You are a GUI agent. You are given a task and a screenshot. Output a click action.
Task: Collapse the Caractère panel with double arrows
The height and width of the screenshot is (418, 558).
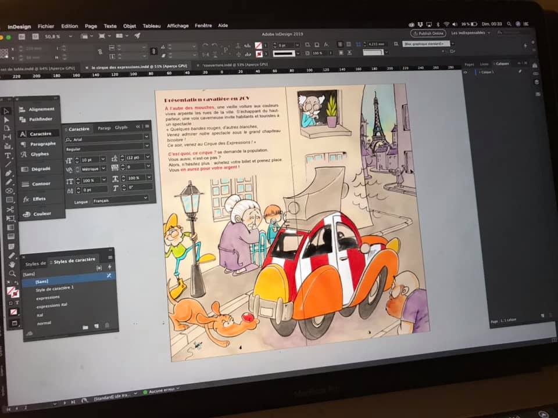[x=138, y=127]
